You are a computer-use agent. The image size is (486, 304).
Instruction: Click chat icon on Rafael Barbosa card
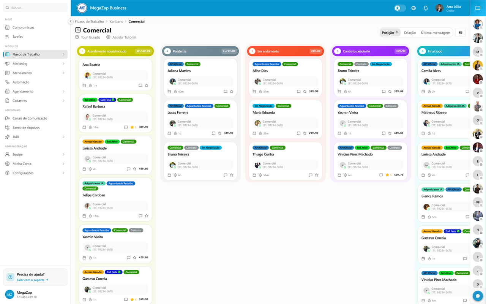pyautogui.click(x=126, y=127)
